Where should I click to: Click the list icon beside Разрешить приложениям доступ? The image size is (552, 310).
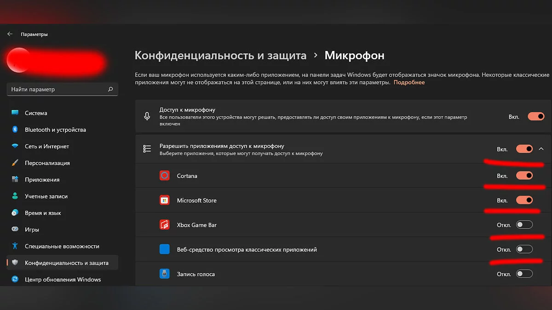[x=147, y=149]
